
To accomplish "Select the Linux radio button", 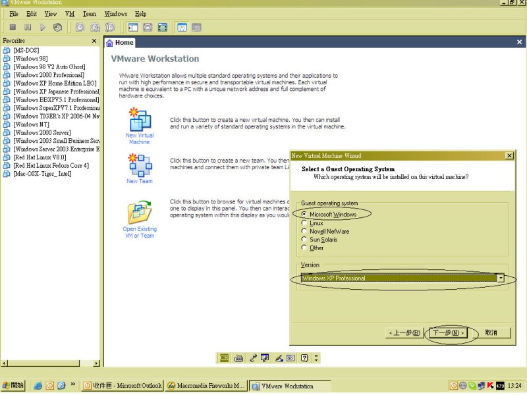I will [304, 223].
